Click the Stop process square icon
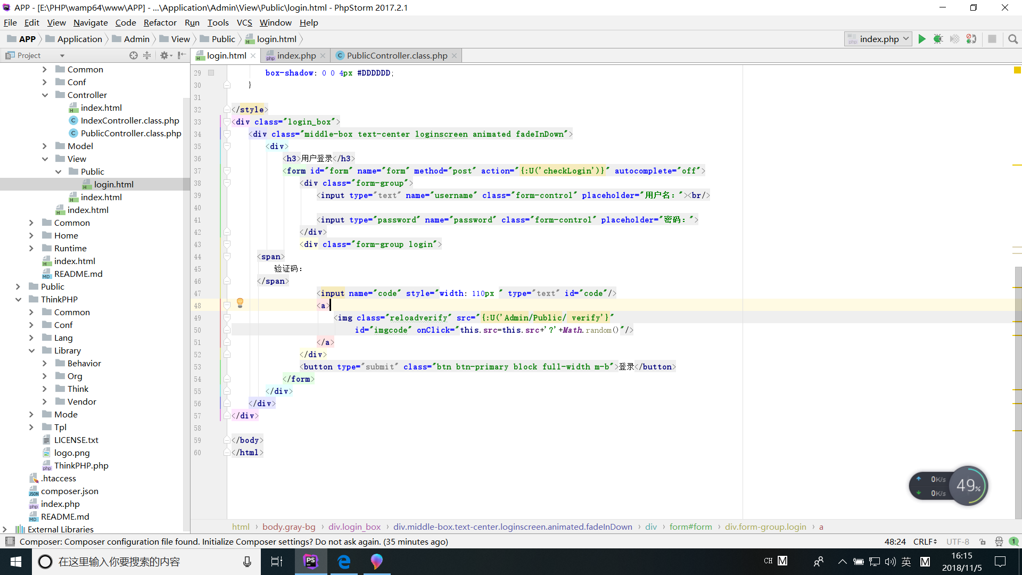 [992, 39]
